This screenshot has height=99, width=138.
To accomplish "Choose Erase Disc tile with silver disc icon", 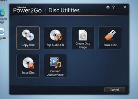I will click(28, 66).
